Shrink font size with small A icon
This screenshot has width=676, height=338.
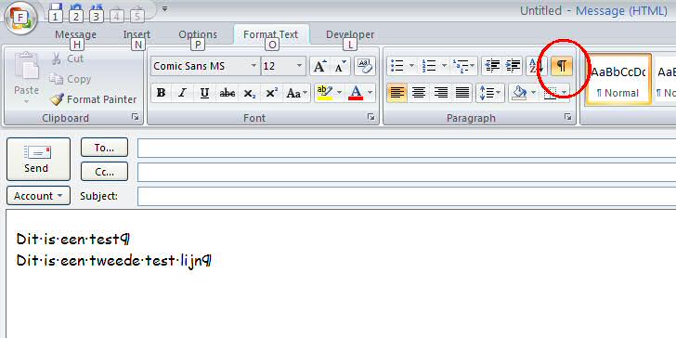point(341,66)
